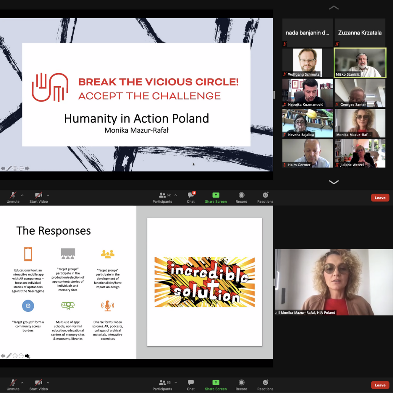This screenshot has height=393, width=393.
Task: Select Haim Gertner's video tile
Action: [307, 153]
